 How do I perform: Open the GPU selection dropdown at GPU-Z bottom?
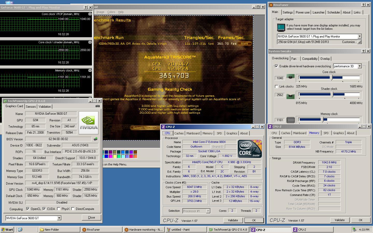(x=59, y=218)
